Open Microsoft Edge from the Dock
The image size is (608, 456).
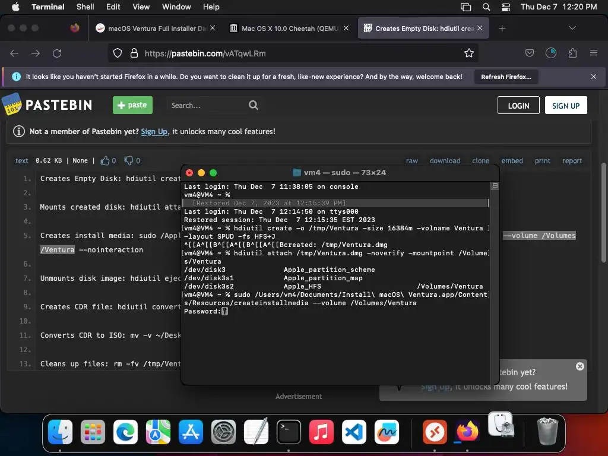(x=125, y=432)
